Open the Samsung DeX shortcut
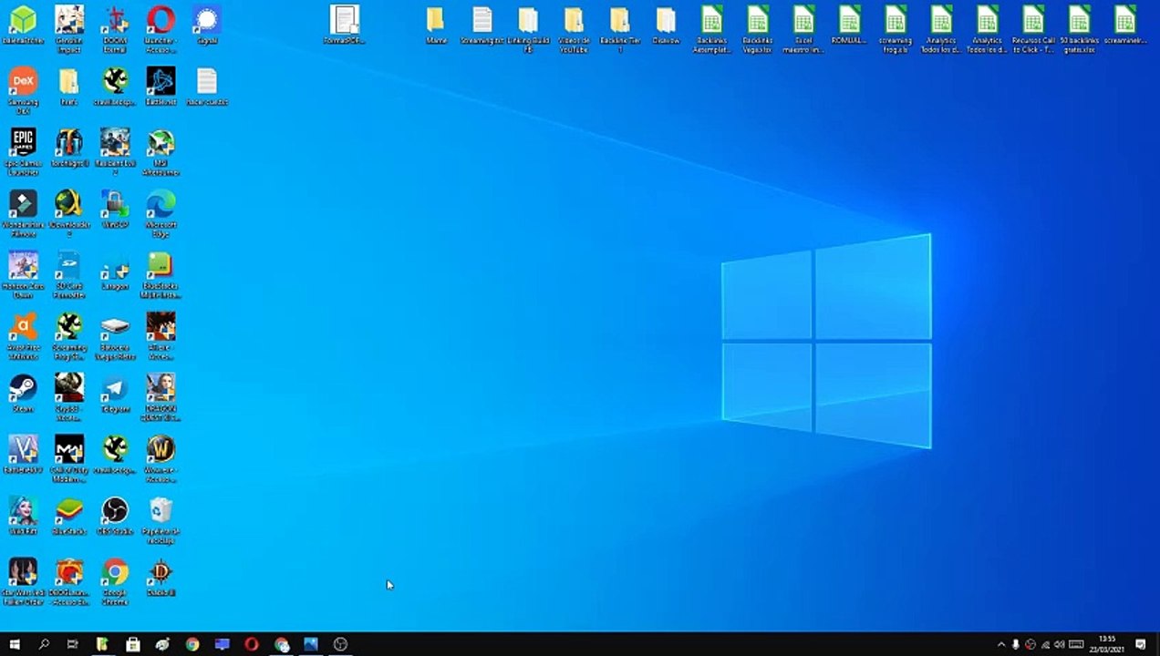The height and width of the screenshot is (656, 1160). (x=23, y=89)
